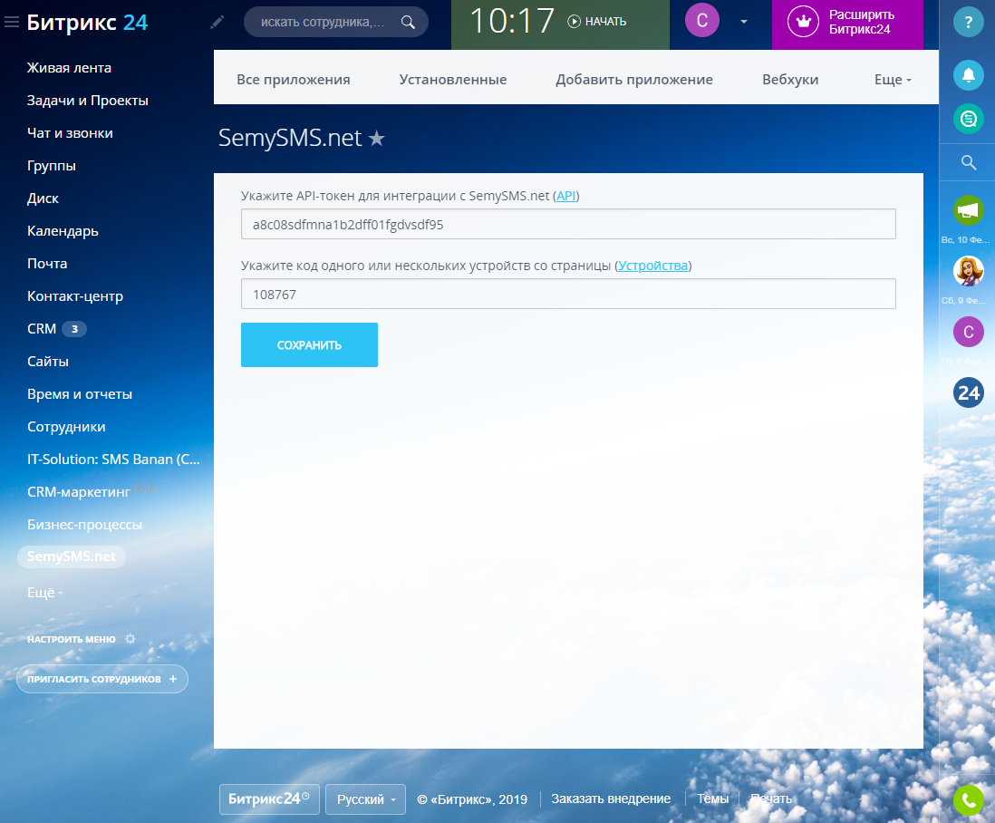Open the Русский language dropdown
Viewport: 995px width, 823px height.
coord(365,799)
